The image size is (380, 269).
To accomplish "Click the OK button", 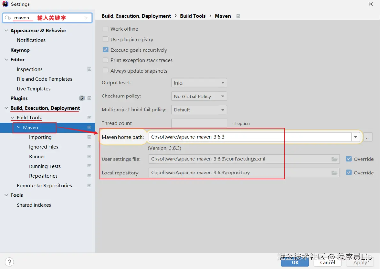I will click(295, 262).
